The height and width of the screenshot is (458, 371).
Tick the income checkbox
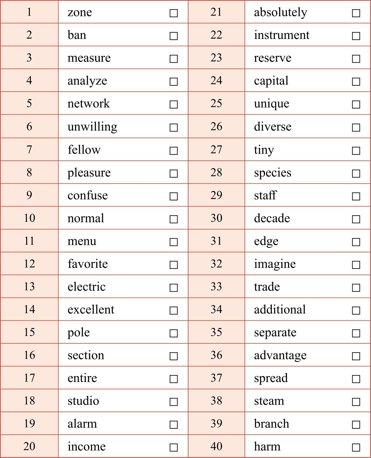(x=174, y=447)
